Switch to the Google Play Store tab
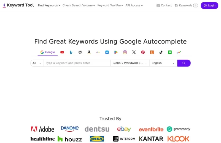Image resolution: width=221 pixels, height=143 pixels. click(116, 52)
